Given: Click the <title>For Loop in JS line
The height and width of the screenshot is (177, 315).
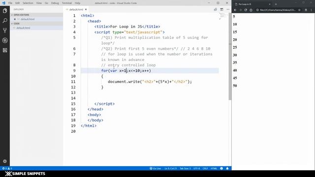Looking at the screenshot, I should (x=127, y=27).
